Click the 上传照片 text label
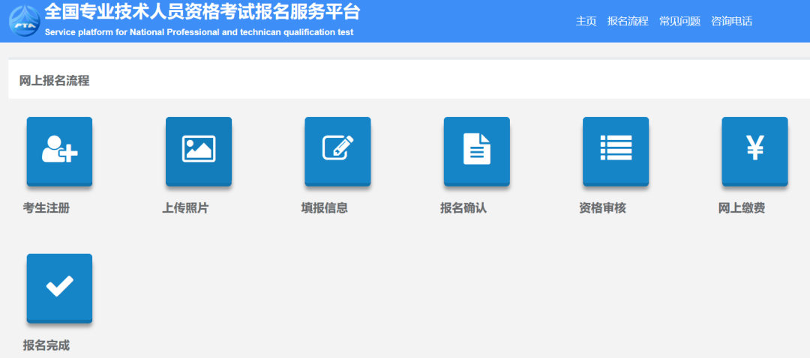 pyautogui.click(x=185, y=208)
